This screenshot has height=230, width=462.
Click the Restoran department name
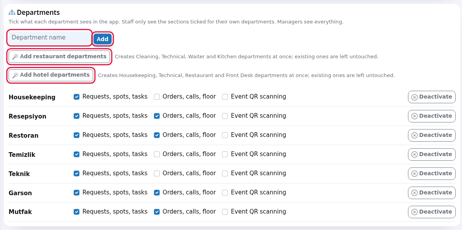click(23, 135)
